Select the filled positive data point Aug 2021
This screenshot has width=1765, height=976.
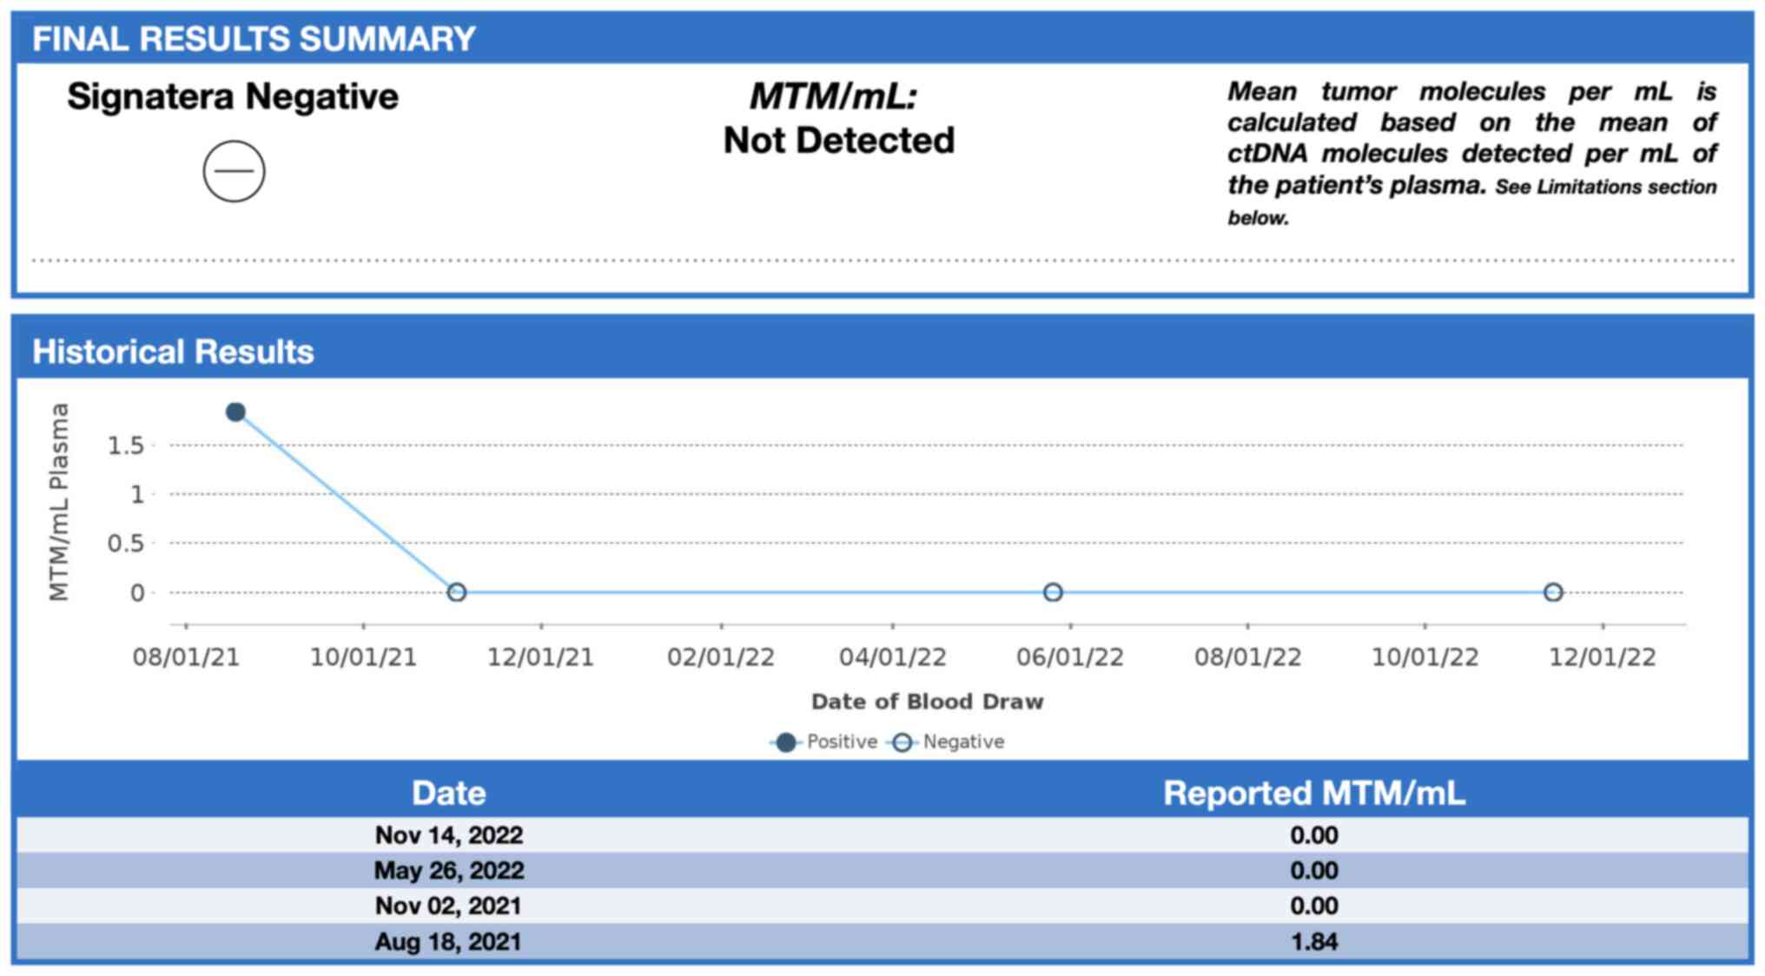coord(235,412)
